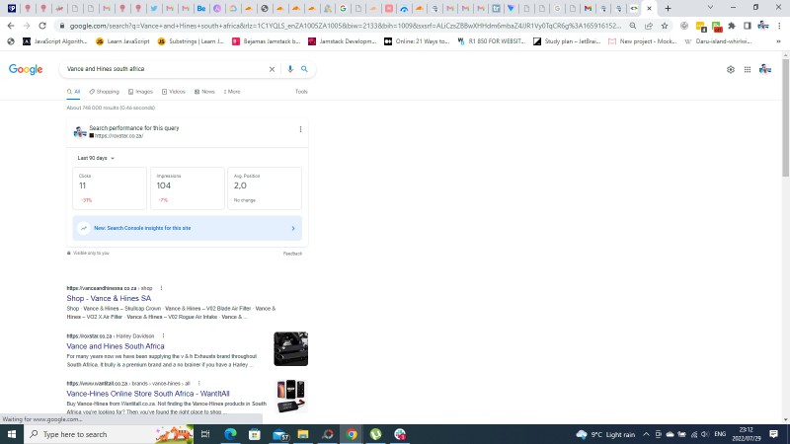790x444 pixels.
Task: Open the Windows Start menu
Action: (12, 434)
